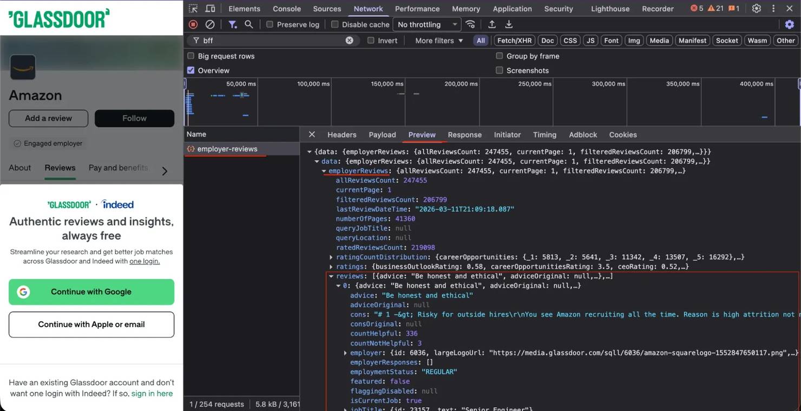Click the export HAR download icon

tap(509, 24)
